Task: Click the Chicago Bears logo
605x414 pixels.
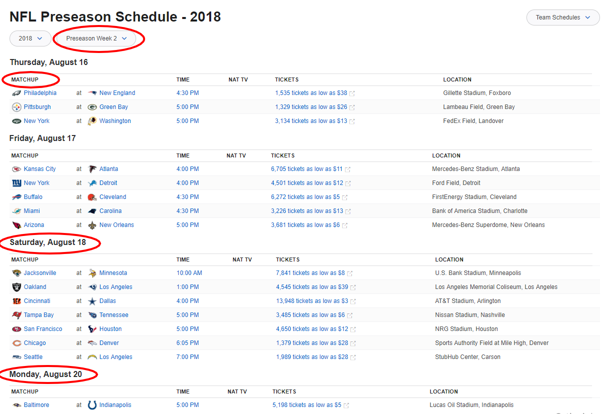Action: 17,343
